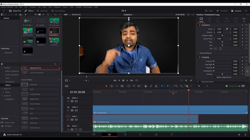Open the Metadata panel
250x140 pixels.
222,11
